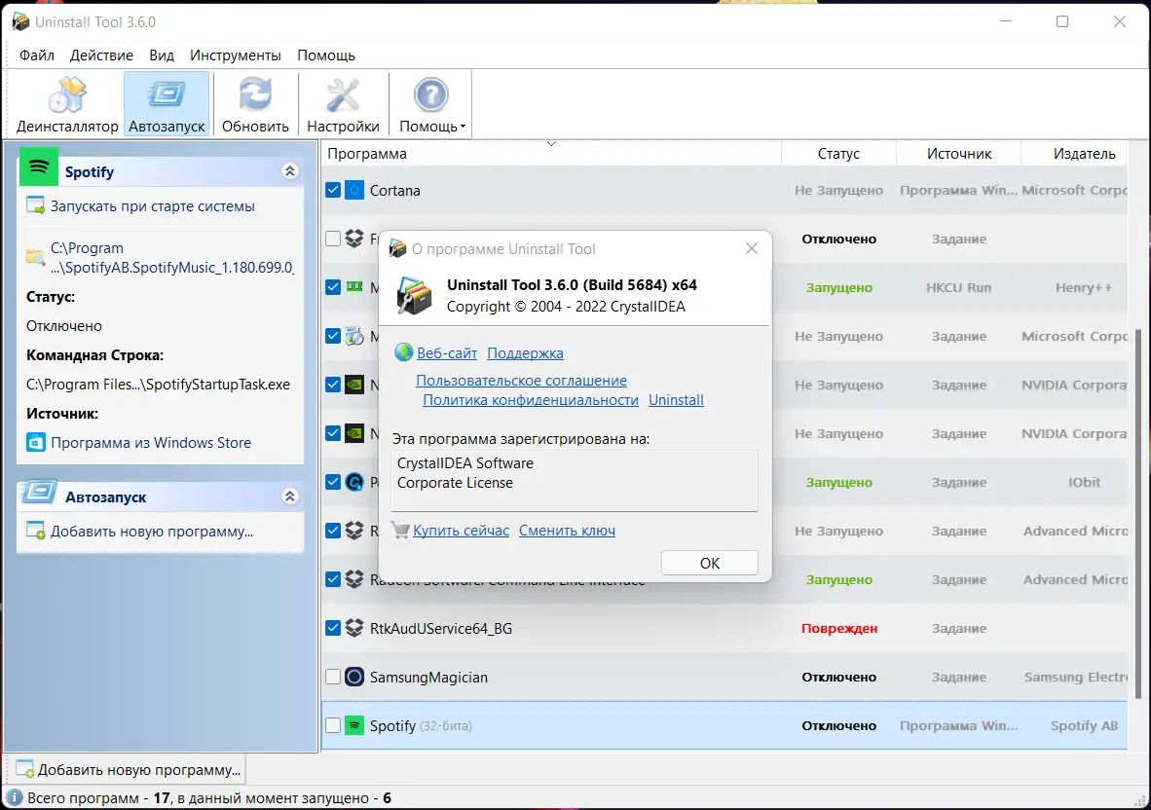
Task: Switch to the Автозапуск toolbar section
Action: click(167, 104)
